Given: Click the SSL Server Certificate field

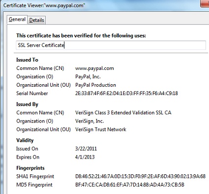Looking at the screenshot, I should pos(111,45).
